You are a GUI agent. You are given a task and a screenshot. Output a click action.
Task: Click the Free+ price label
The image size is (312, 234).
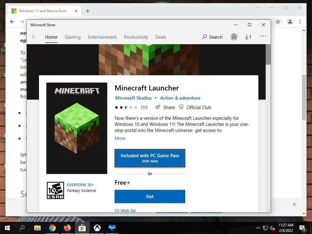click(x=122, y=183)
